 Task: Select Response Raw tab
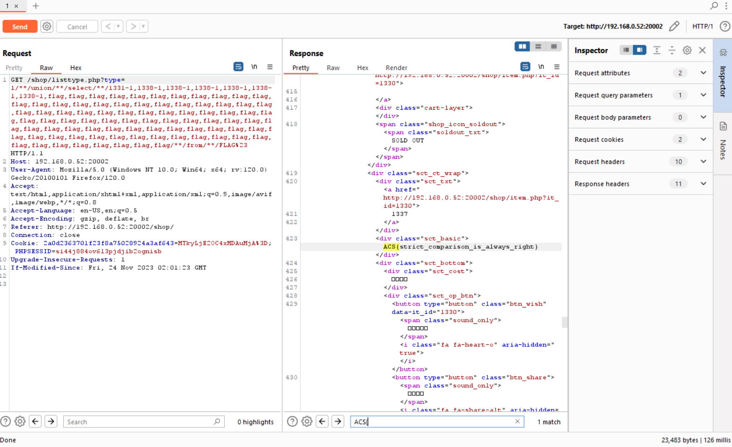(x=333, y=68)
